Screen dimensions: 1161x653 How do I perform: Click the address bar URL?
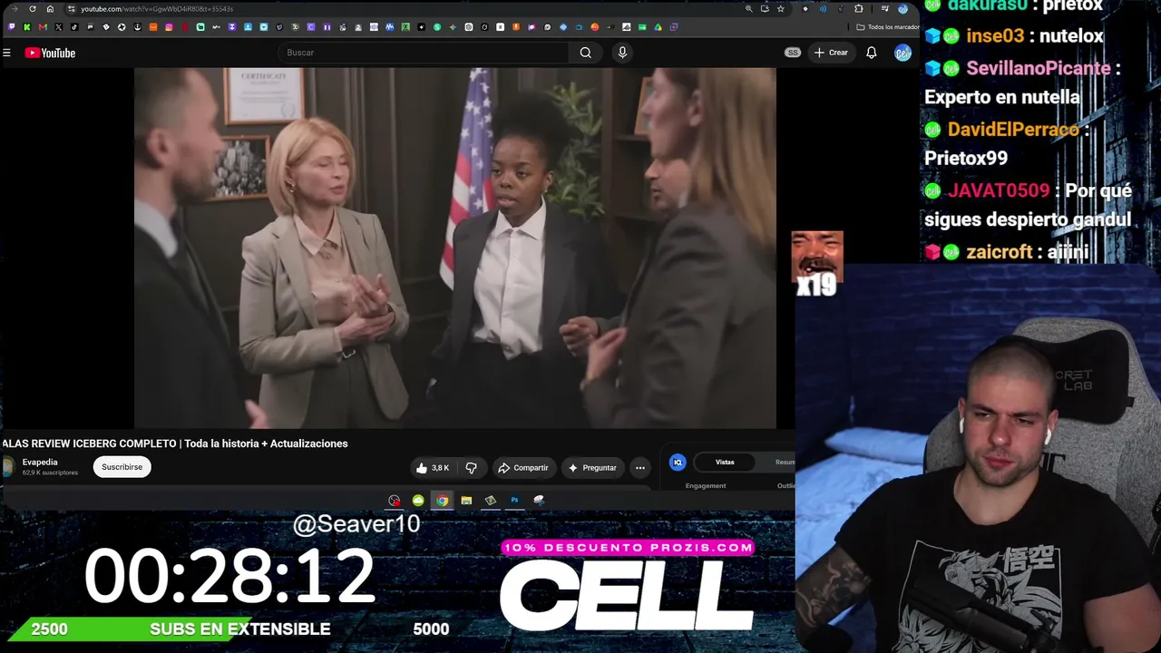[x=157, y=9]
